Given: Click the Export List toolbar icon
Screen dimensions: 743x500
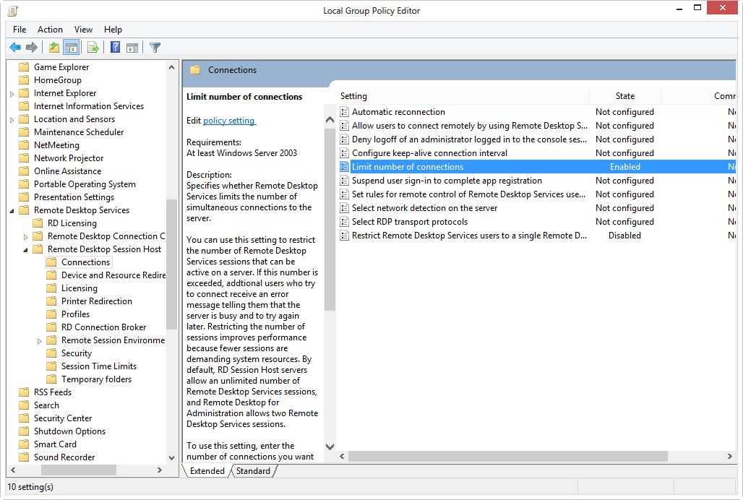Looking at the screenshot, I should (x=94, y=47).
